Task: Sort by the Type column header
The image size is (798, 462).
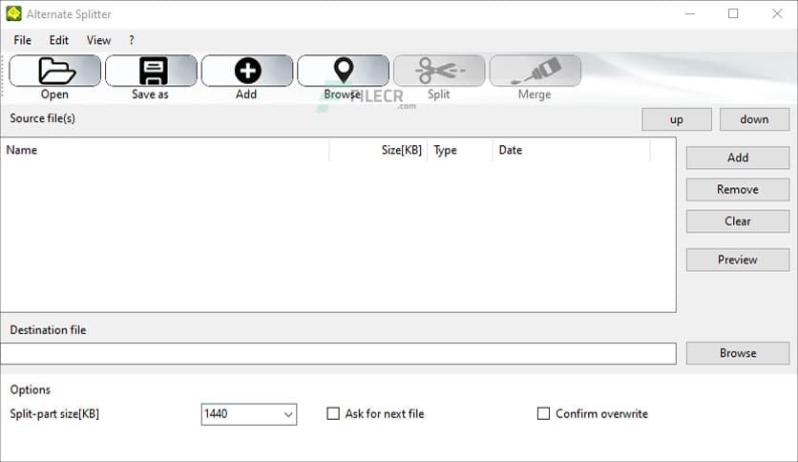Action: click(x=460, y=150)
